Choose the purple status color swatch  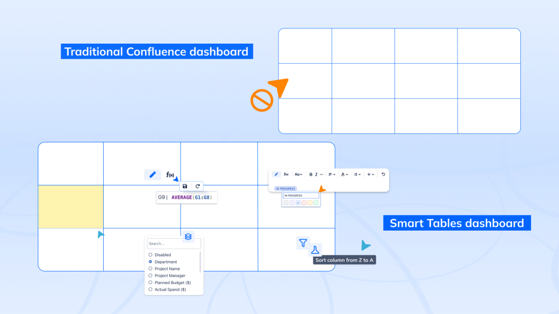click(x=292, y=203)
